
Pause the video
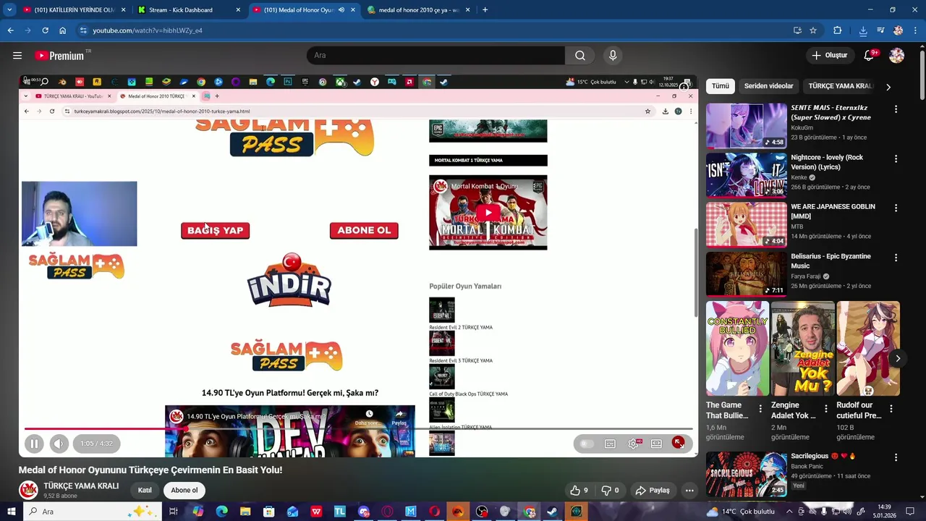[x=34, y=444]
